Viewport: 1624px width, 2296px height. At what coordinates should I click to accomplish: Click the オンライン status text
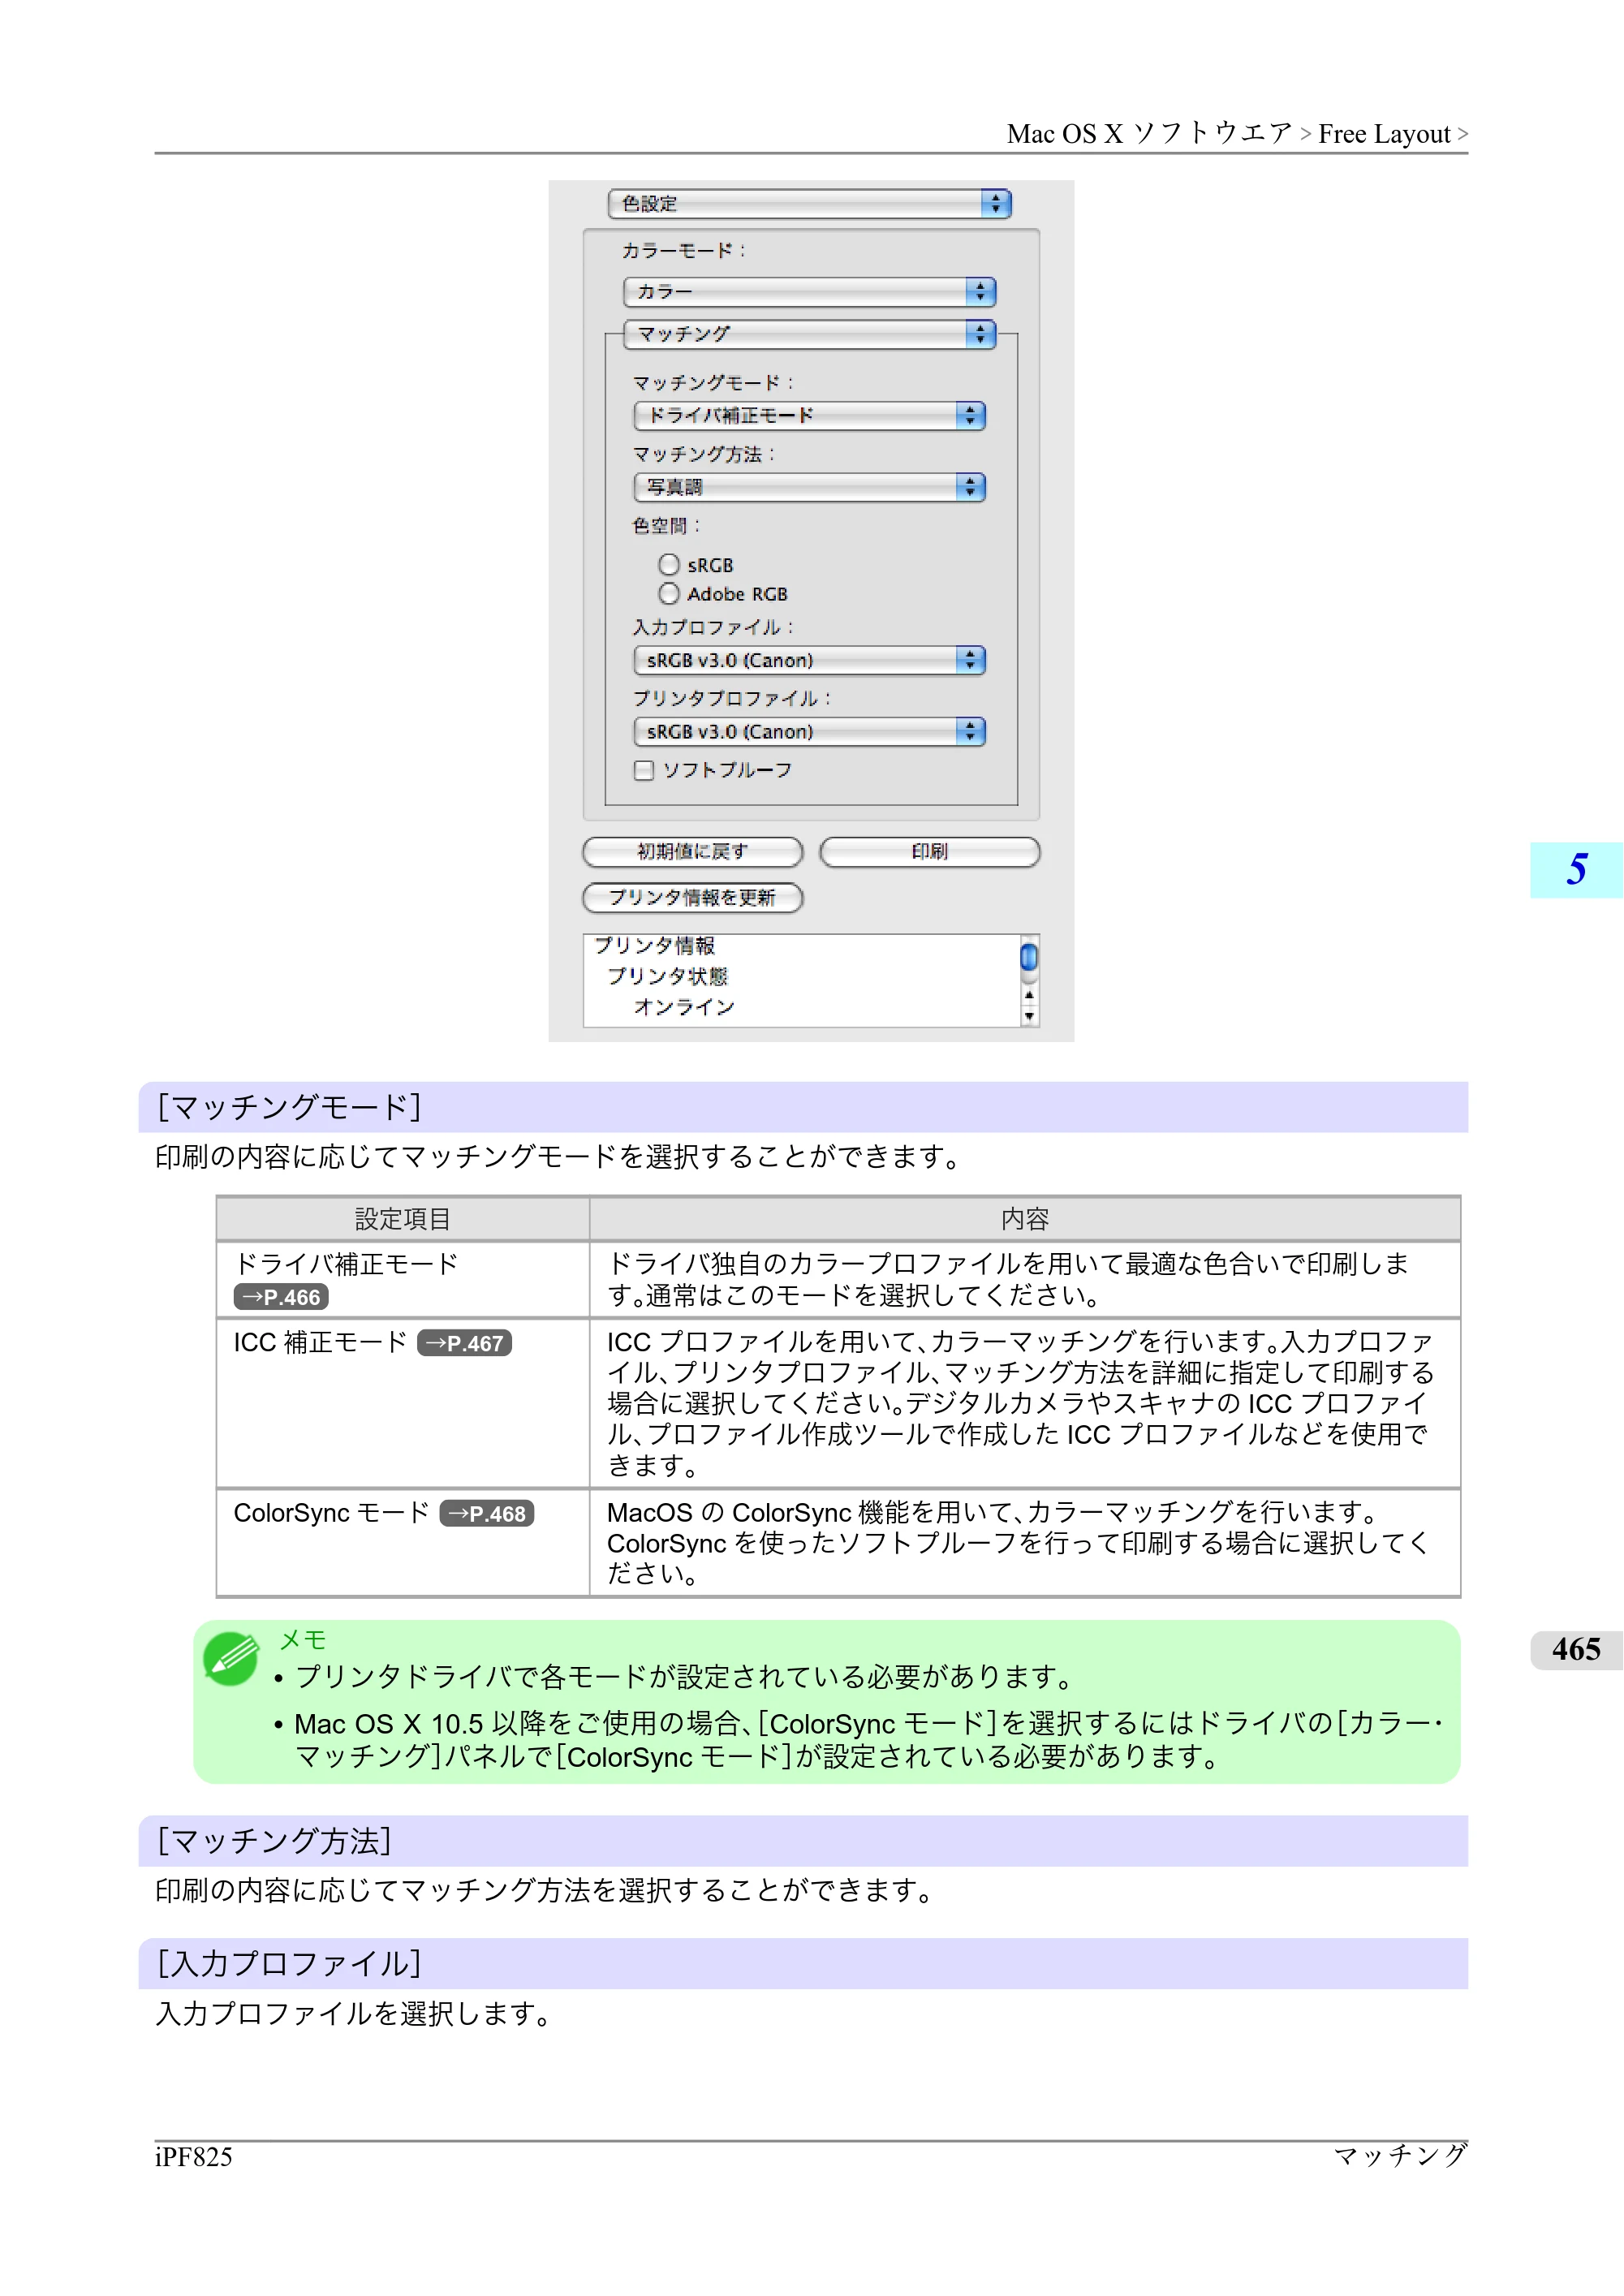[684, 1007]
